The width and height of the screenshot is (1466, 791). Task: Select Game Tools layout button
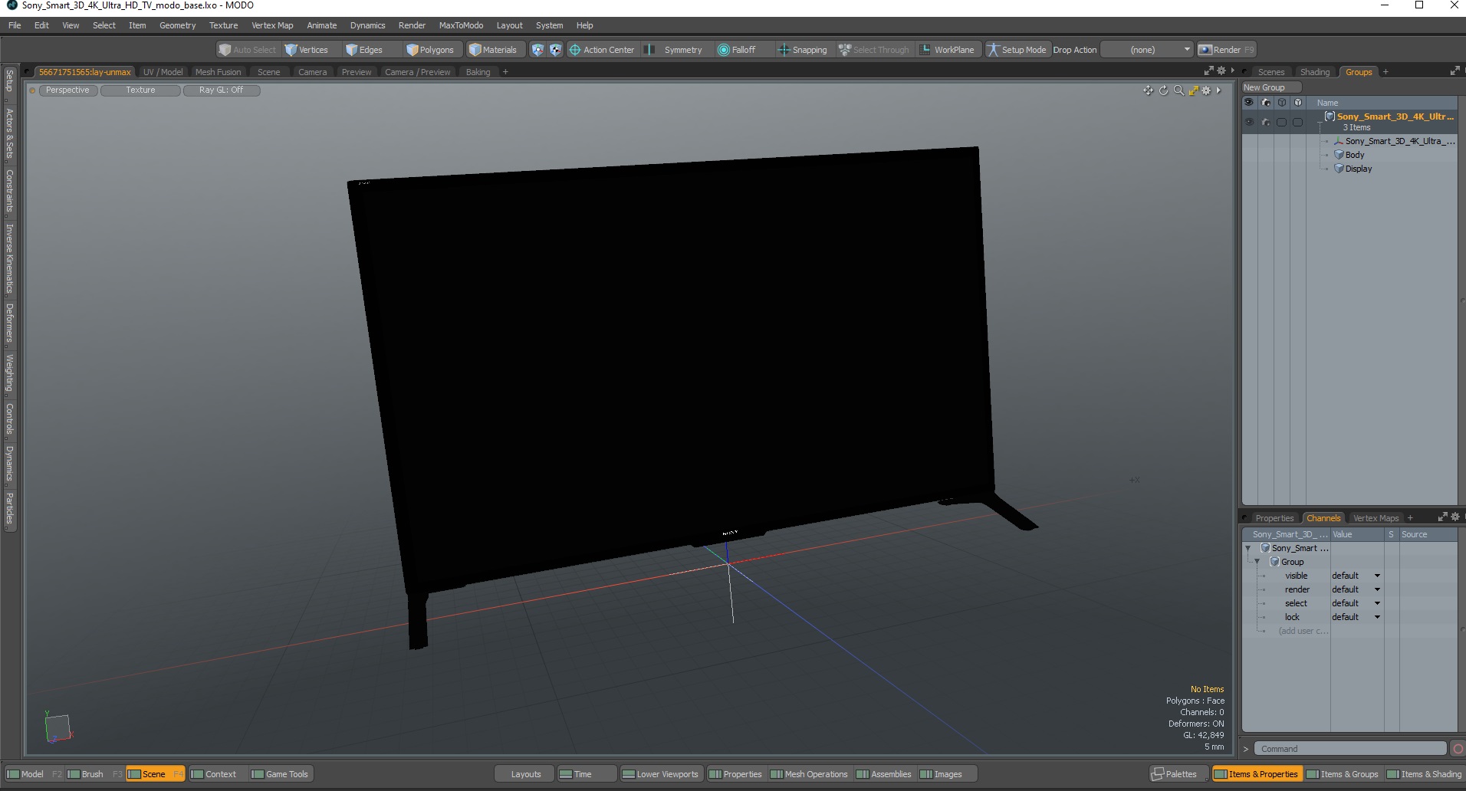click(x=281, y=774)
